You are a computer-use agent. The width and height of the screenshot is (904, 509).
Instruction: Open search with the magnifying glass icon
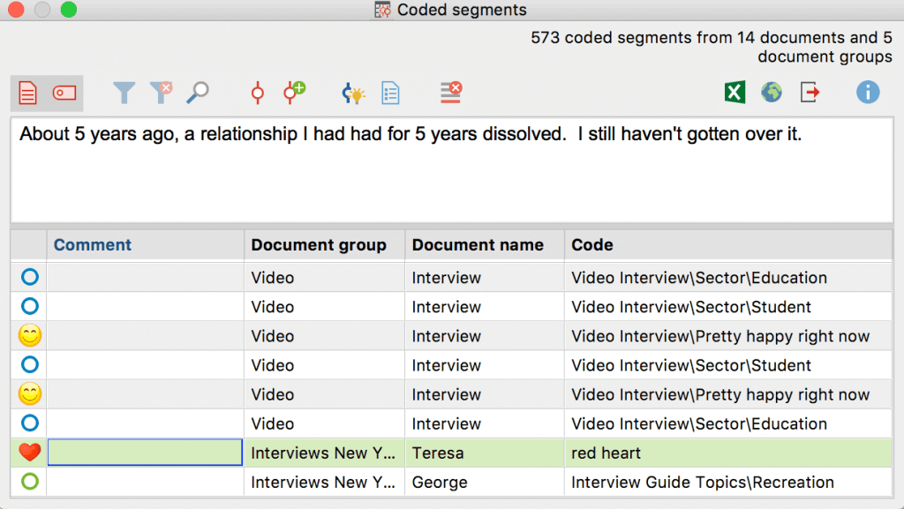[x=198, y=93]
